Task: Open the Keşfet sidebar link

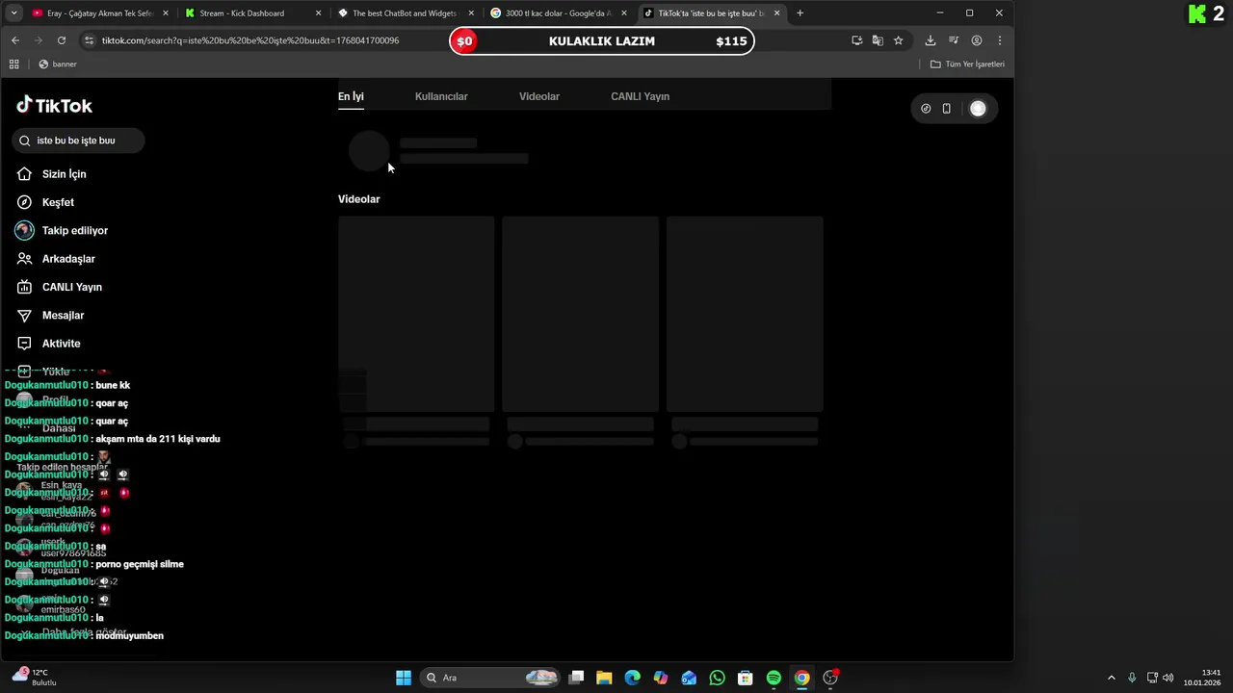Action: 58,202
